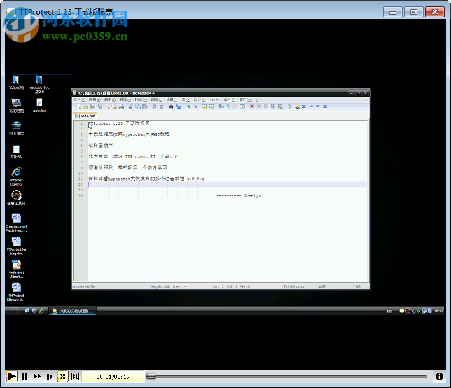Click the Find binoculars icon in Notepad++
This screenshot has height=388, width=451.
click(171, 107)
